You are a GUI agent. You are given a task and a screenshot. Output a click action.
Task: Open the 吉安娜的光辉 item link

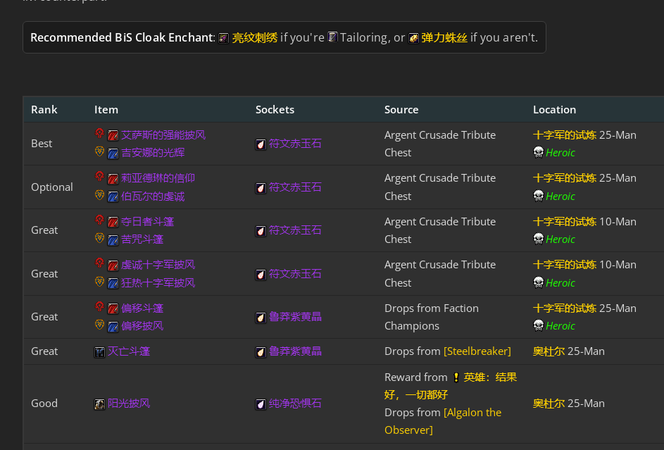pos(153,152)
